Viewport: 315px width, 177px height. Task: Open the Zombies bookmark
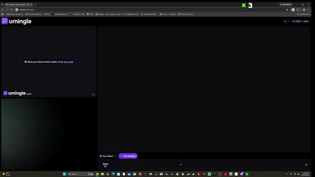pyautogui.click(x=100, y=14)
